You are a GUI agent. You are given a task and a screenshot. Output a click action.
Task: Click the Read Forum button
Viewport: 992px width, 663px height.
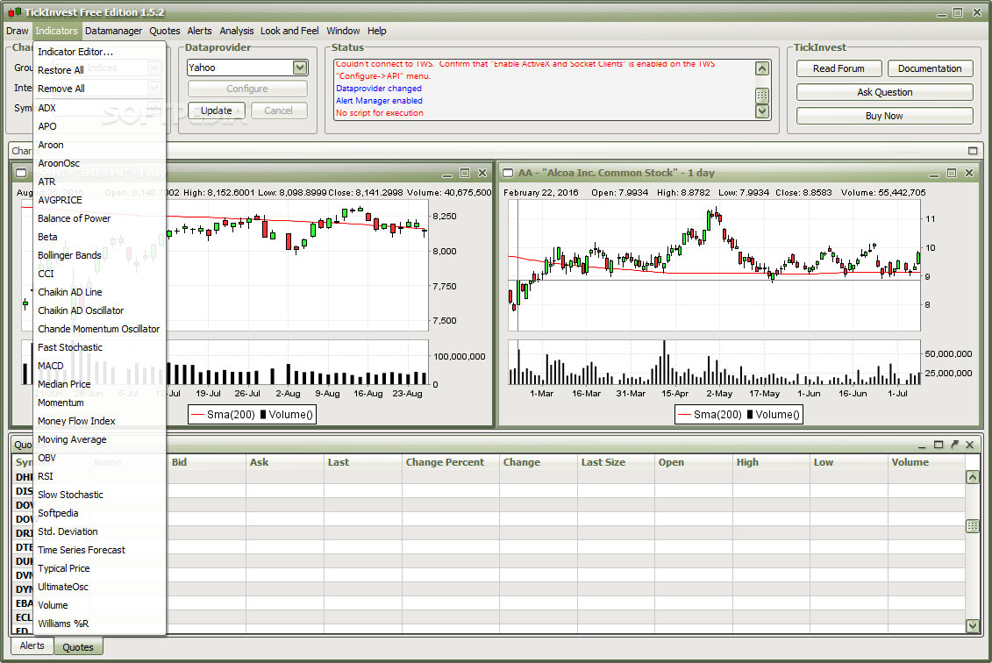[839, 68]
